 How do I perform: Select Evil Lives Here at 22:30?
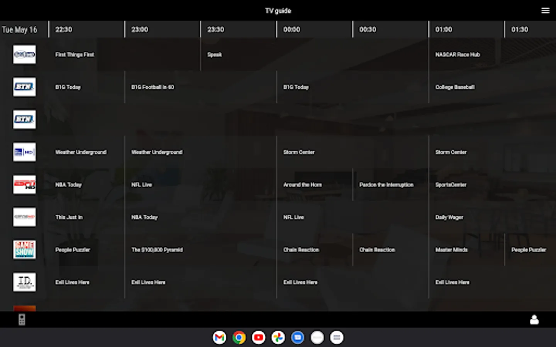tap(72, 282)
